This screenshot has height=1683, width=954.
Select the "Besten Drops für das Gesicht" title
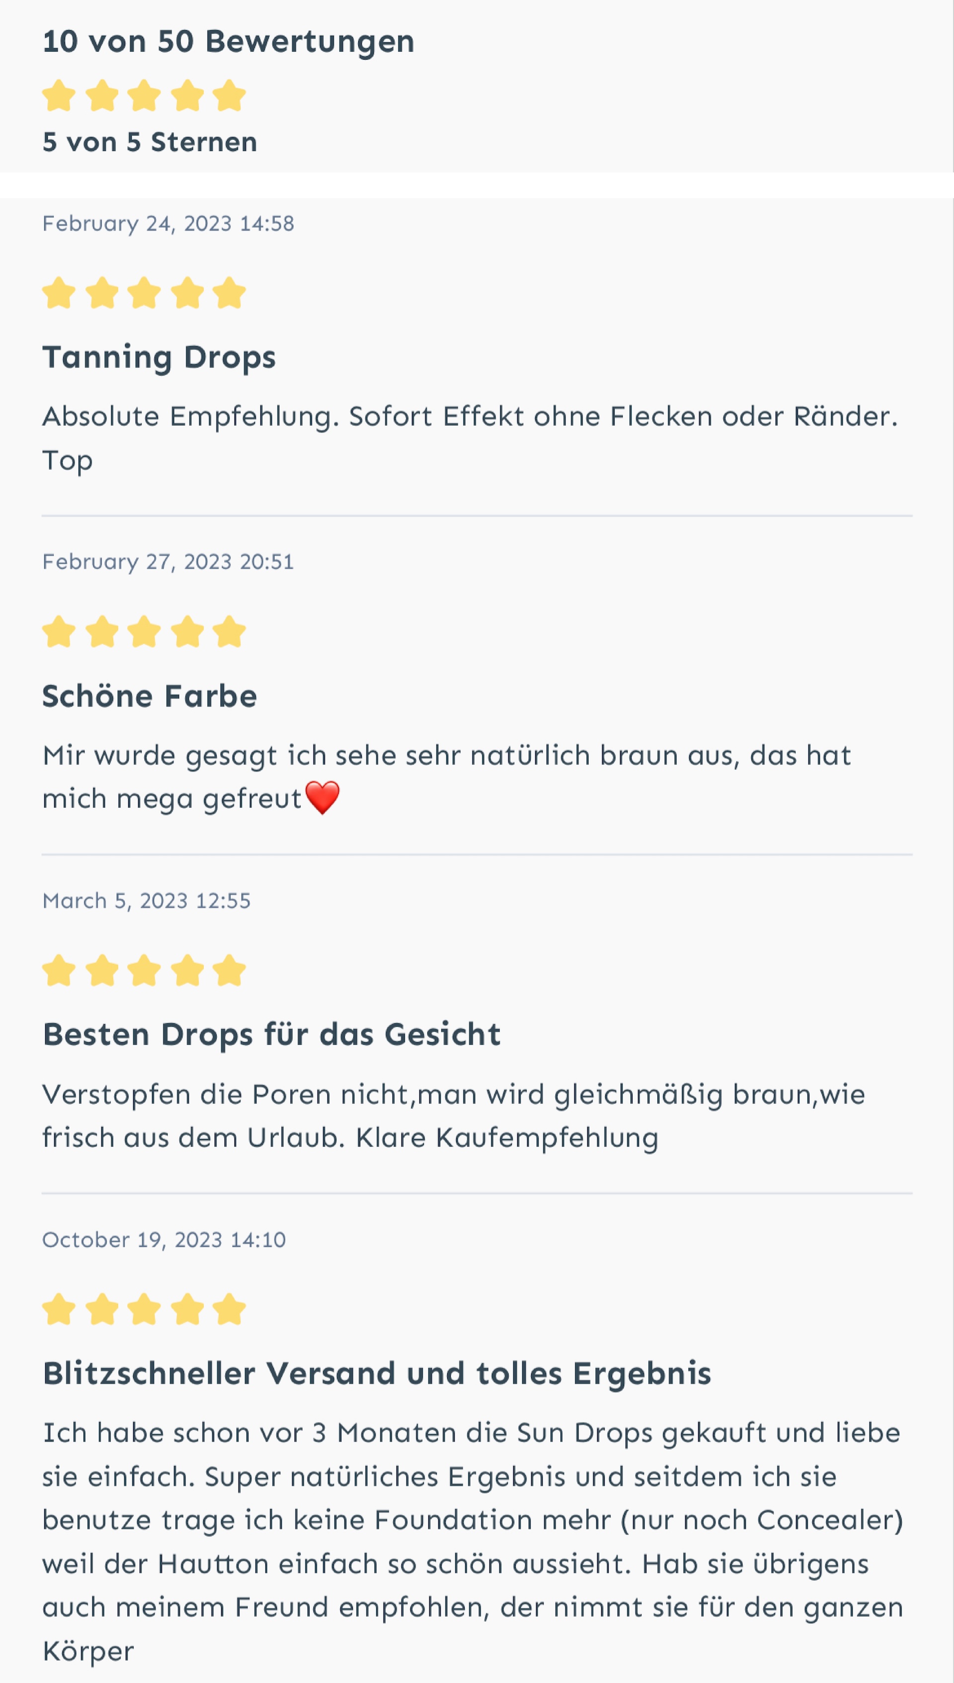[271, 1035]
